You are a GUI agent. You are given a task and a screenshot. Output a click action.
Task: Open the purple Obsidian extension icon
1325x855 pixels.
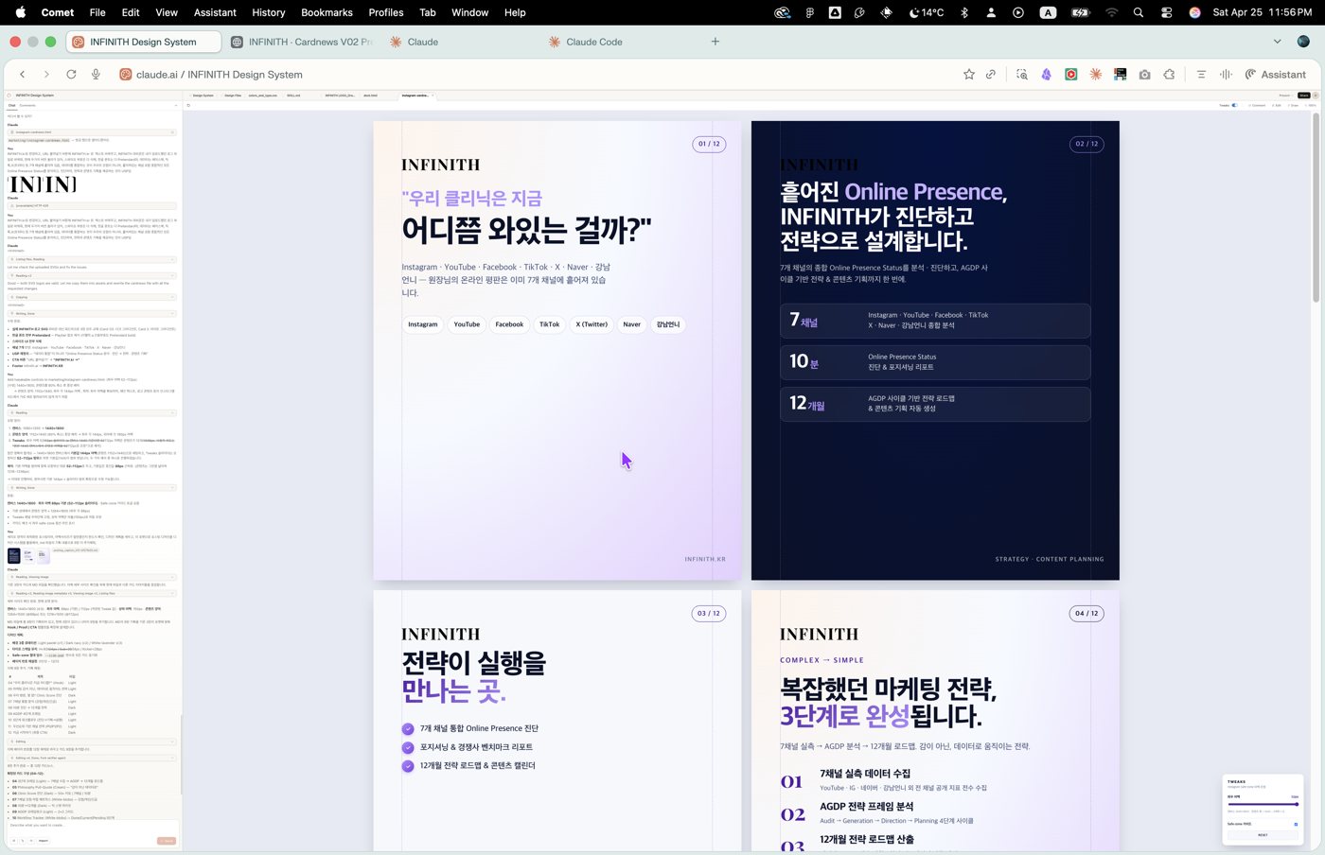(x=1047, y=74)
